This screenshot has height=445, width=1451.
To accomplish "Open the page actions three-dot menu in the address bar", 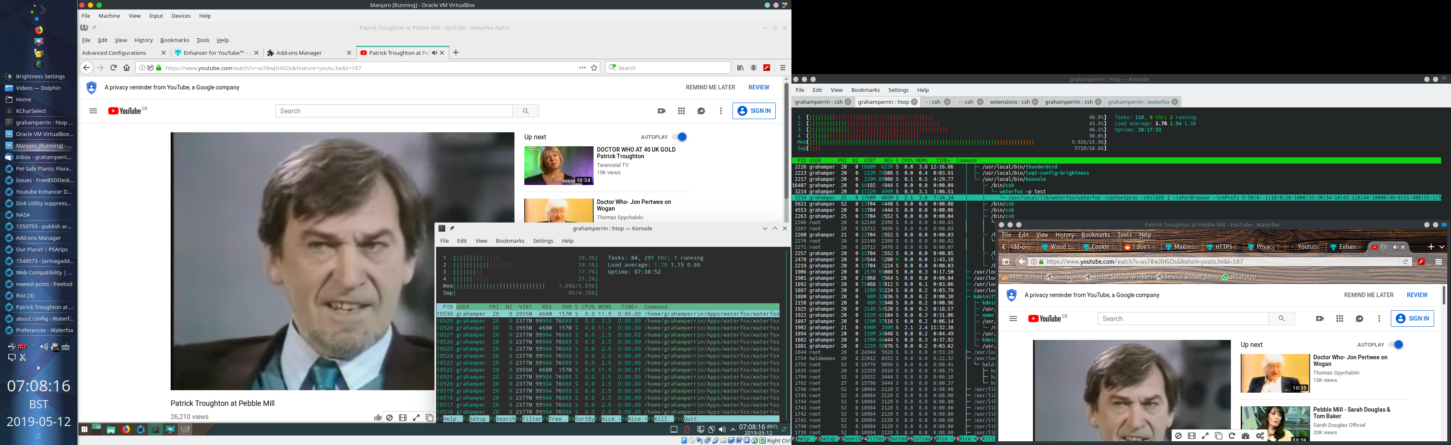I will coord(582,67).
